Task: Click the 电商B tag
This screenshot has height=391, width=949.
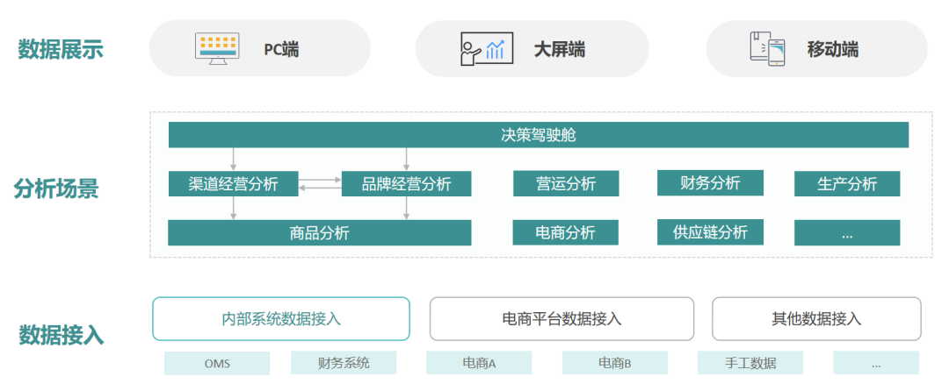Action: (615, 363)
